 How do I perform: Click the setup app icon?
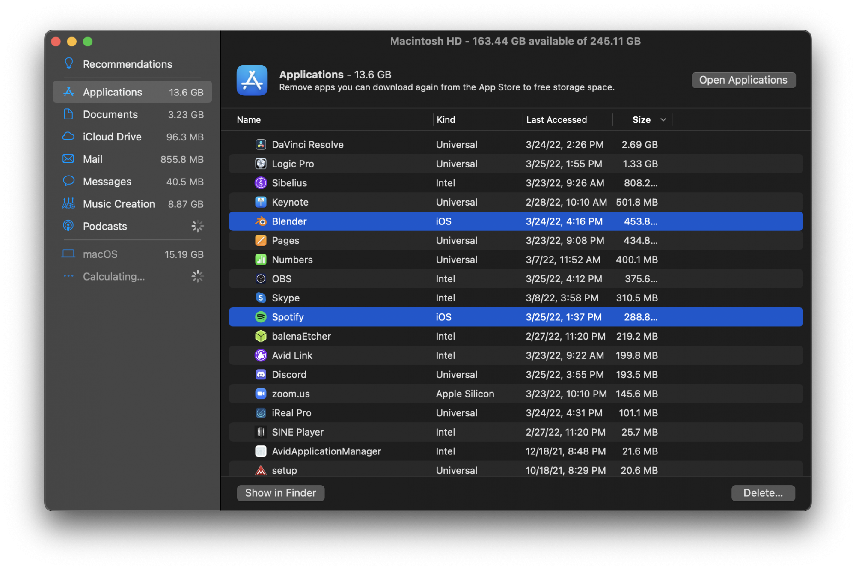261,470
